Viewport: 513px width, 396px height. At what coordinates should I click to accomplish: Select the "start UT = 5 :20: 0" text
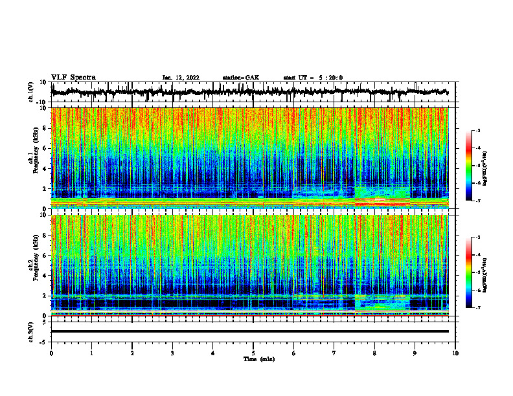(x=313, y=78)
